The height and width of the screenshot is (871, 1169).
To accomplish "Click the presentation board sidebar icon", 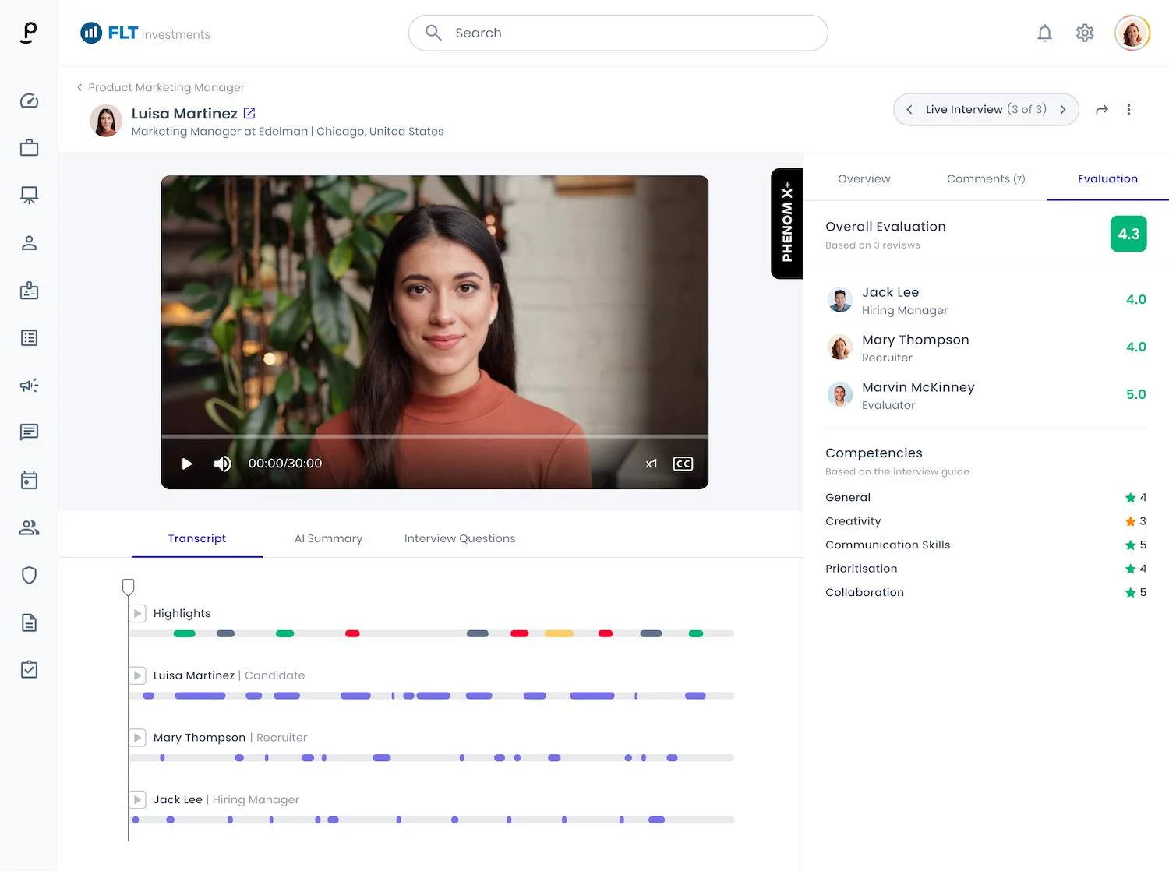I will pos(29,196).
